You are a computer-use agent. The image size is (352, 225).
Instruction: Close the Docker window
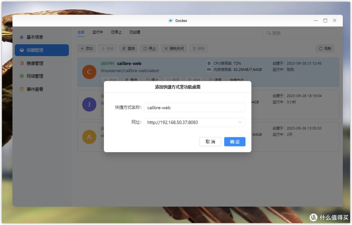coord(334,21)
